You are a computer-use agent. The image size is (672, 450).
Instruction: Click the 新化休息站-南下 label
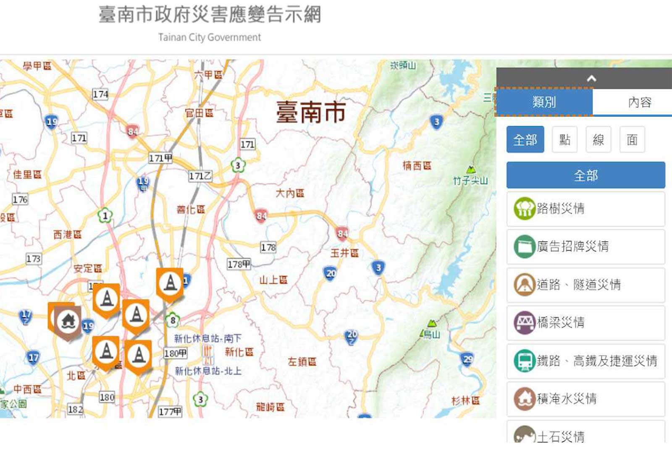(x=208, y=338)
